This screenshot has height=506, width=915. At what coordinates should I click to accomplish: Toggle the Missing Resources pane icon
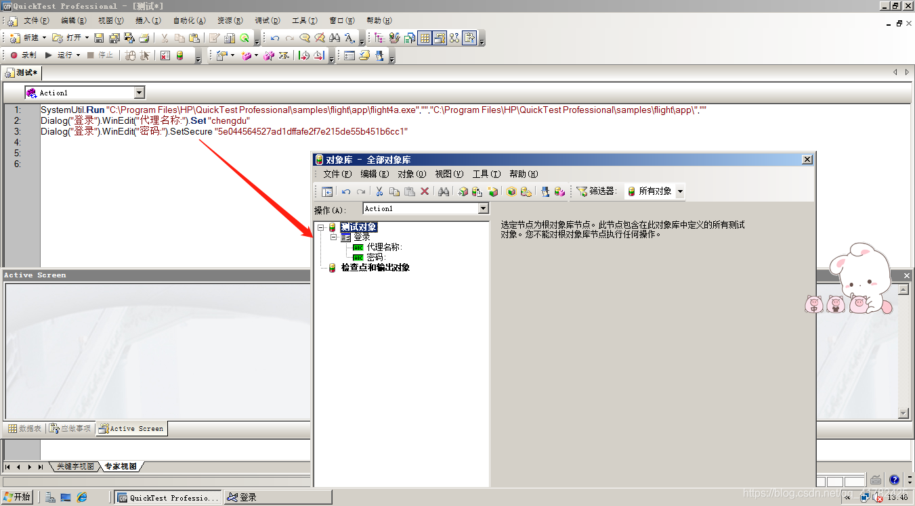pyautogui.click(x=454, y=38)
